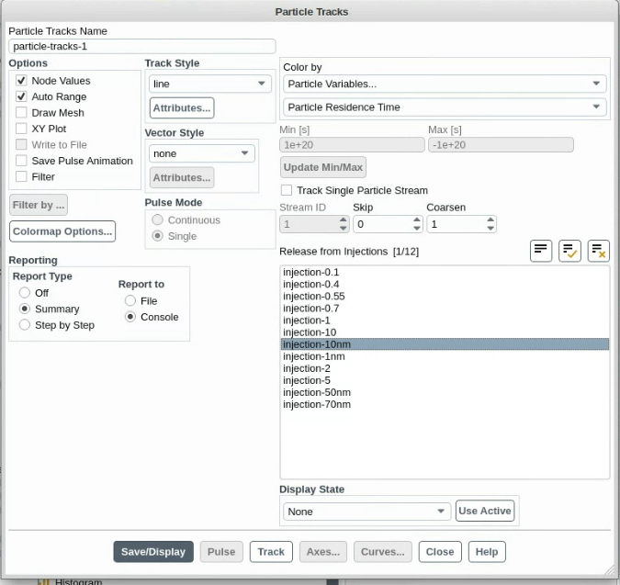Select the Step by Step report type
This screenshot has width=620, height=585.
coord(26,325)
